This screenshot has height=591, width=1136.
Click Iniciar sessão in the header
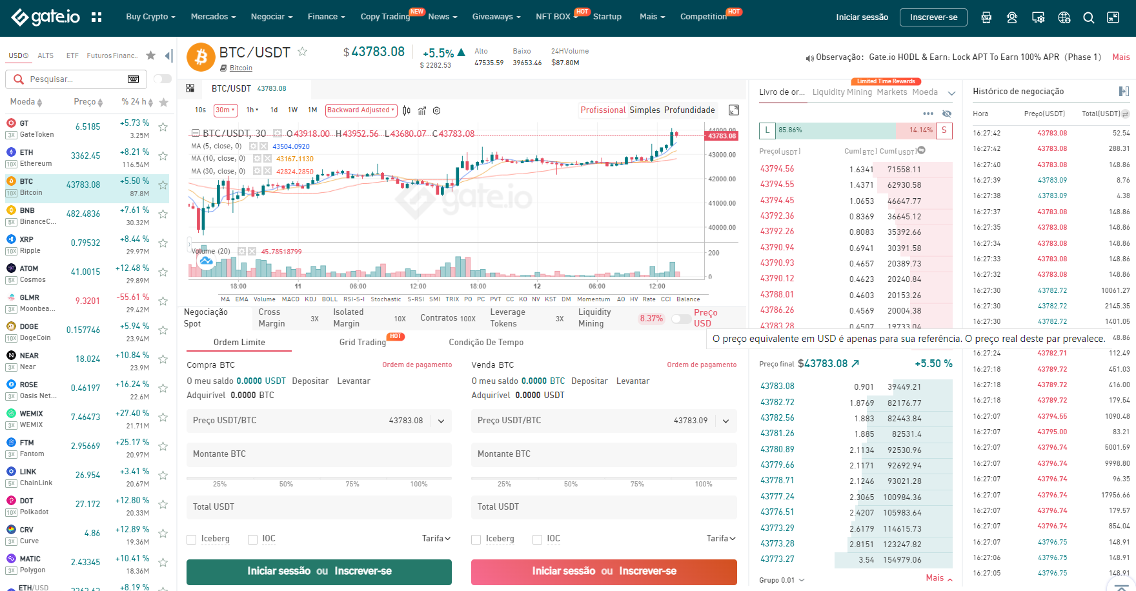tap(862, 17)
